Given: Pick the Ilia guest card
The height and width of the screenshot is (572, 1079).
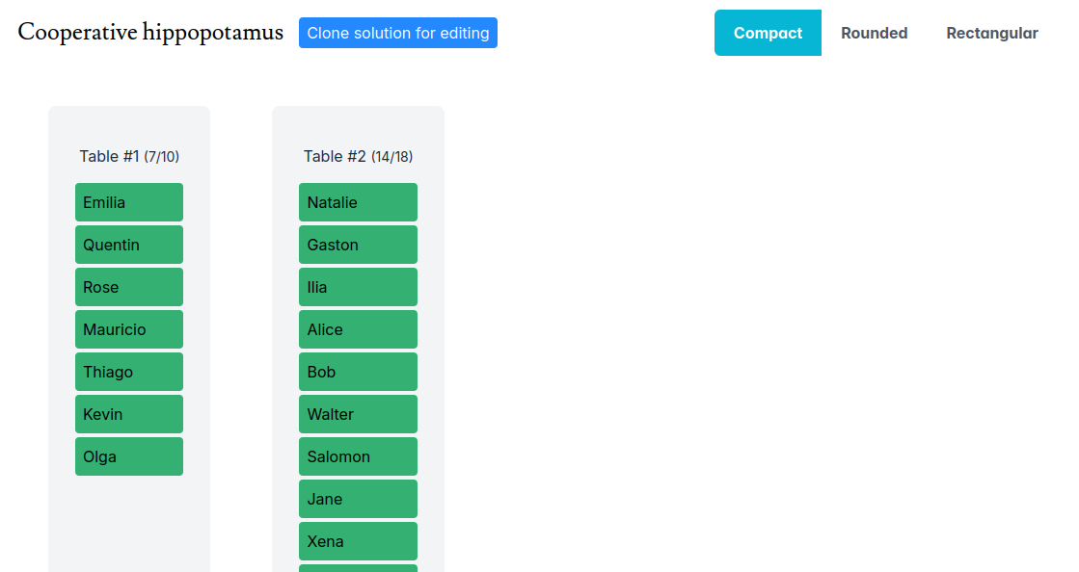Looking at the screenshot, I should 358,287.
